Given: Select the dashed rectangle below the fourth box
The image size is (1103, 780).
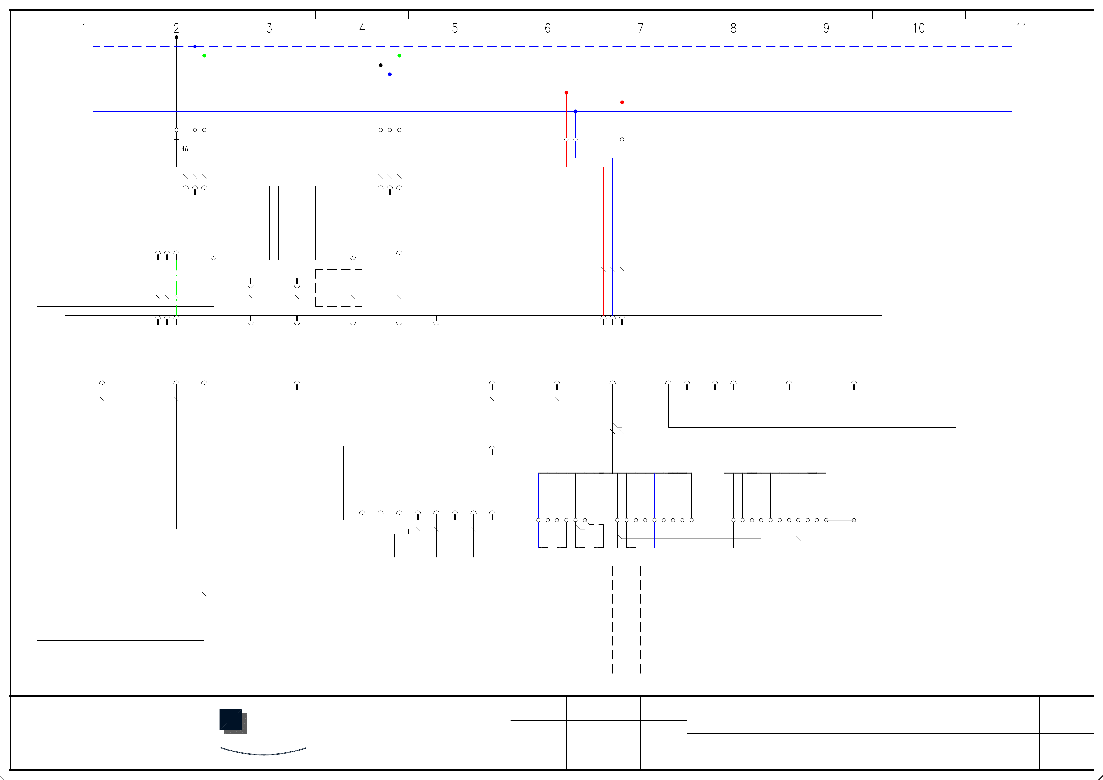Looking at the screenshot, I should point(338,288).
